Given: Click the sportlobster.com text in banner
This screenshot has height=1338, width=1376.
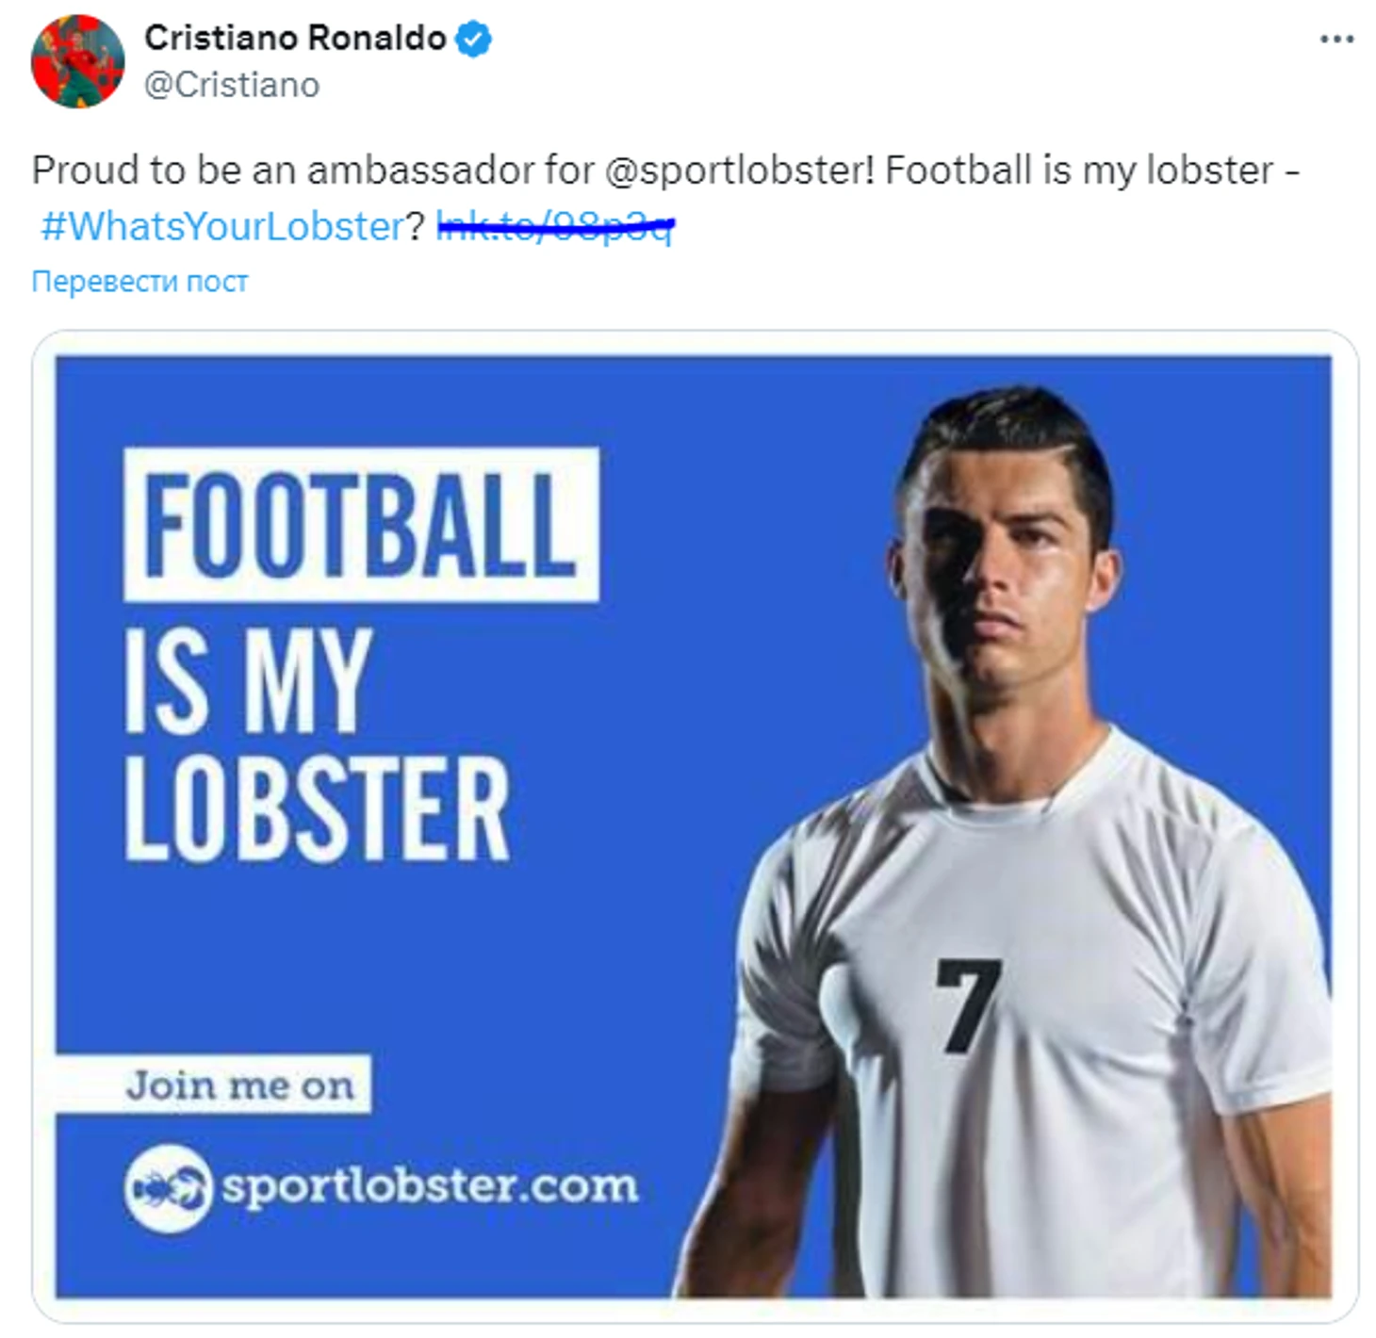Looking at the screenshot, I should point(429,1186).
